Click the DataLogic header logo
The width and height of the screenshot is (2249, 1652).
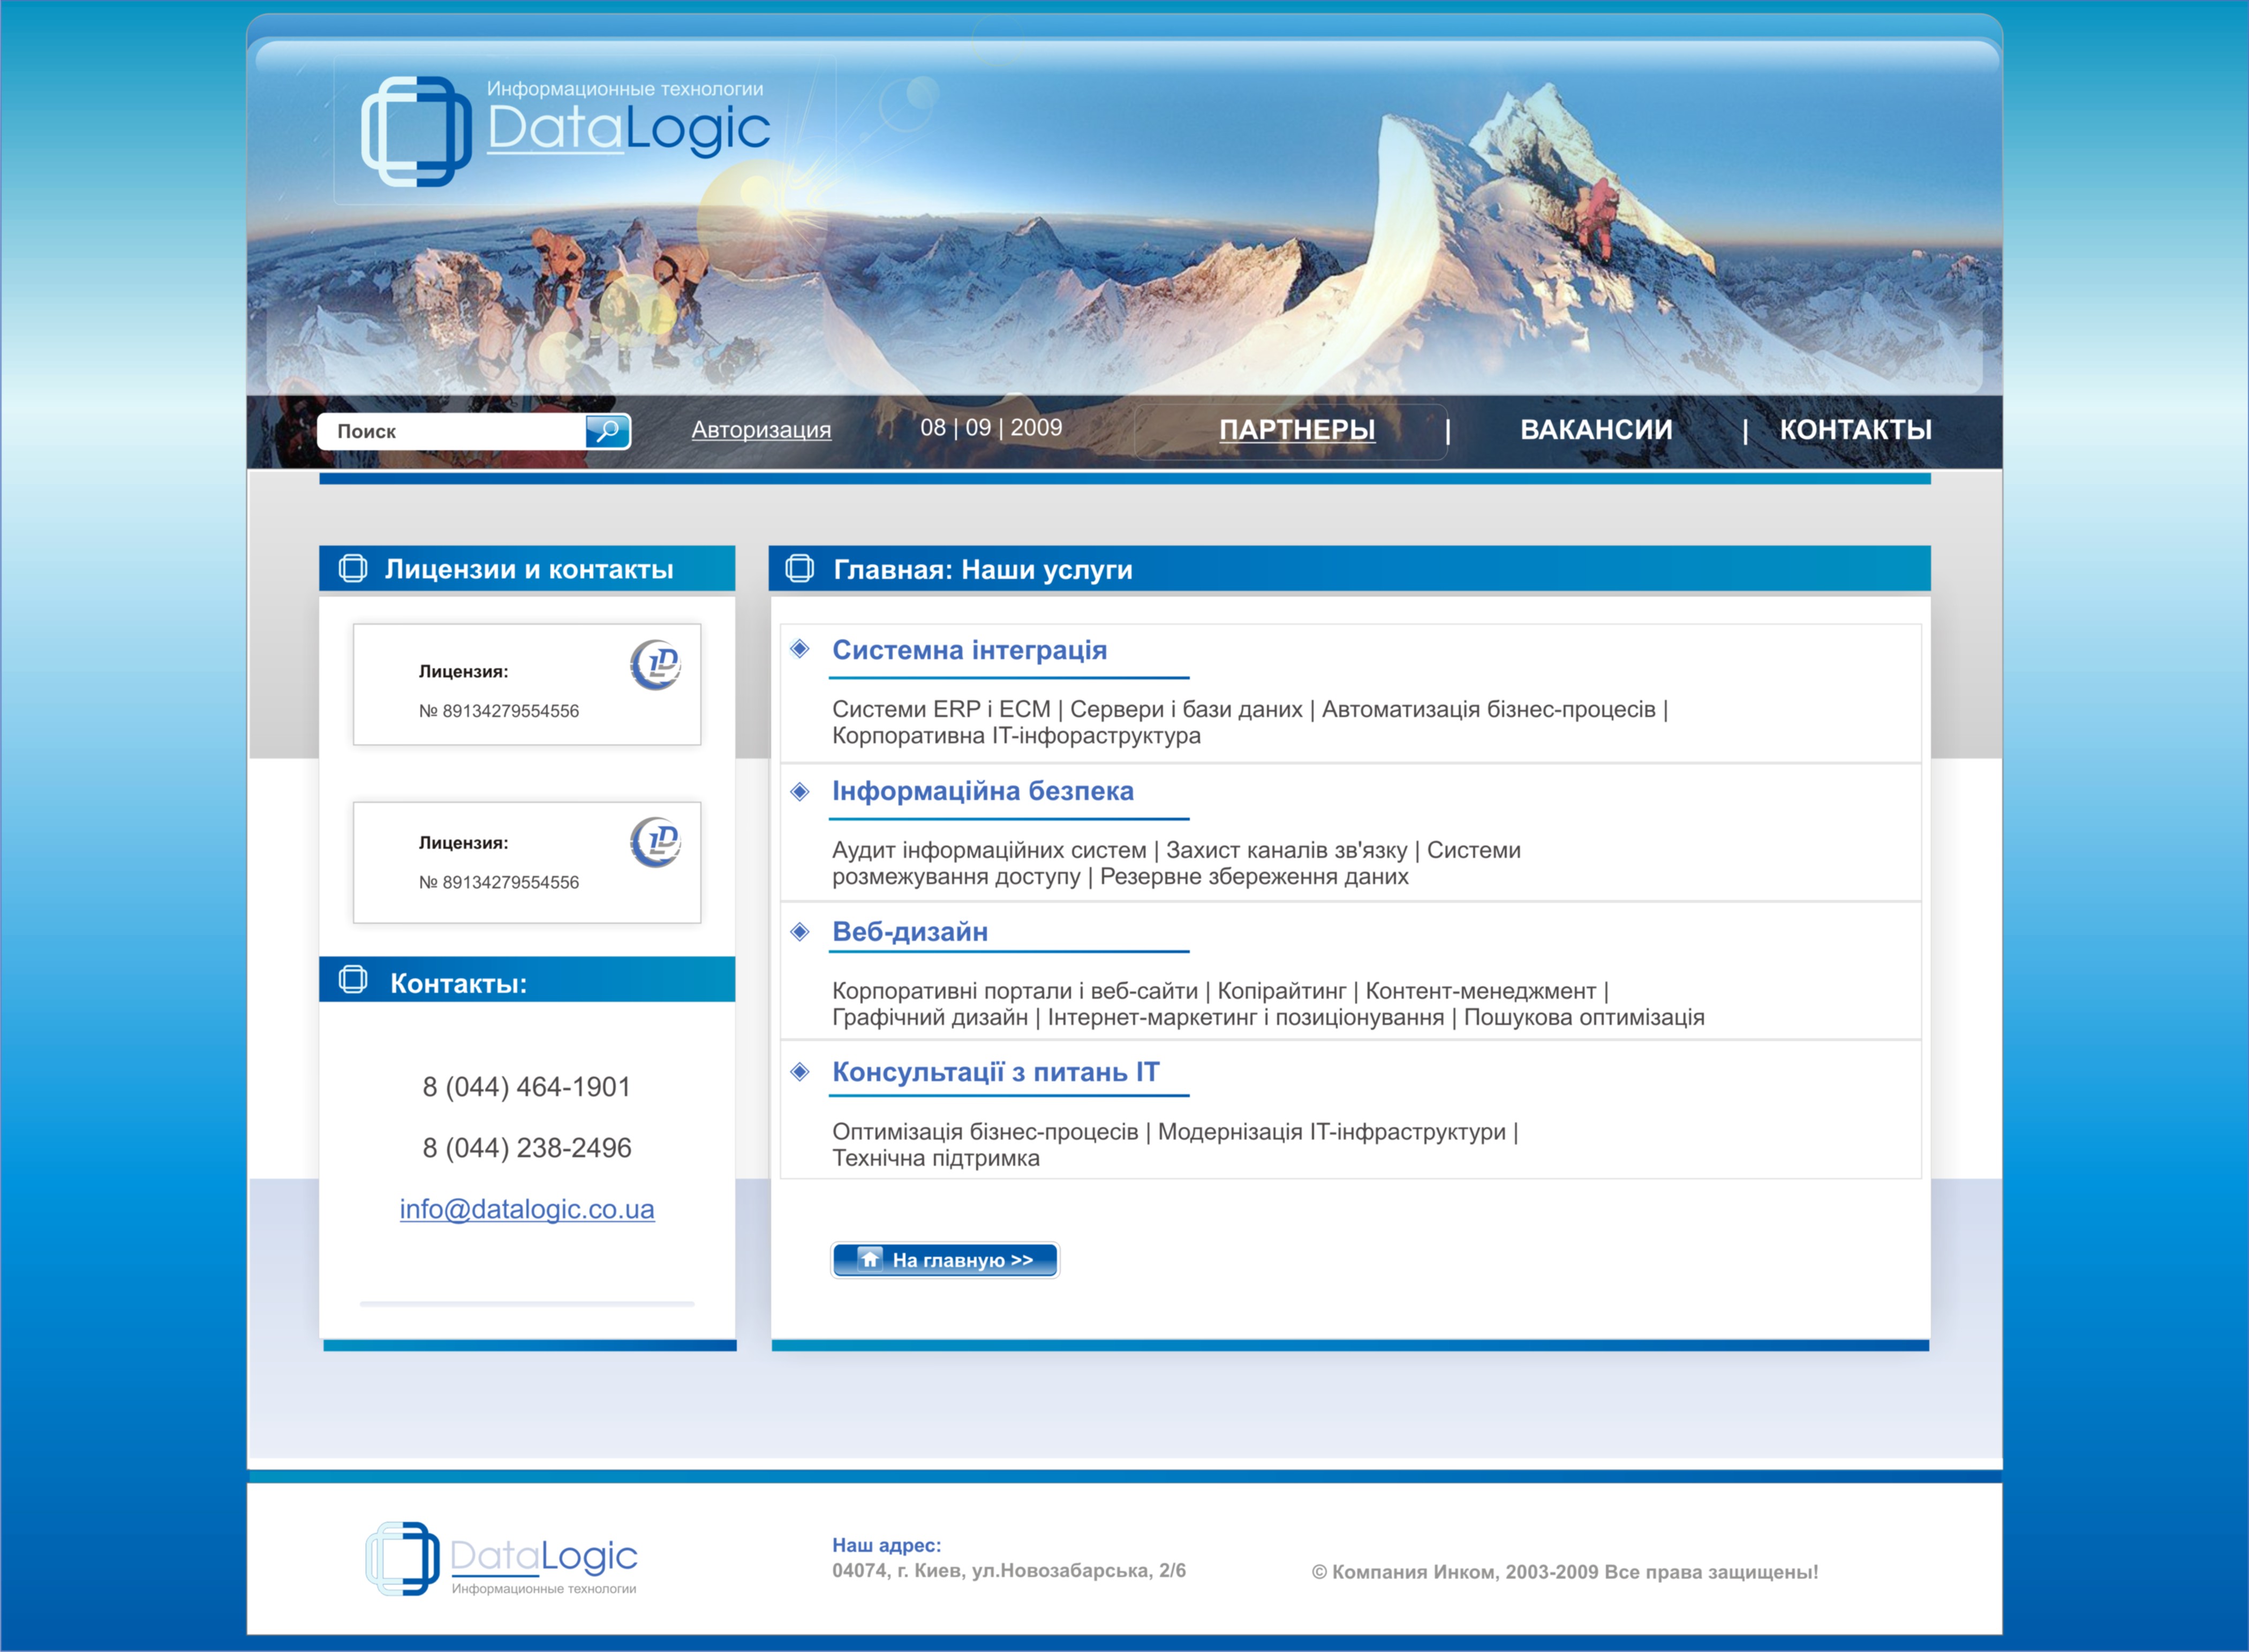coord(565,131)
